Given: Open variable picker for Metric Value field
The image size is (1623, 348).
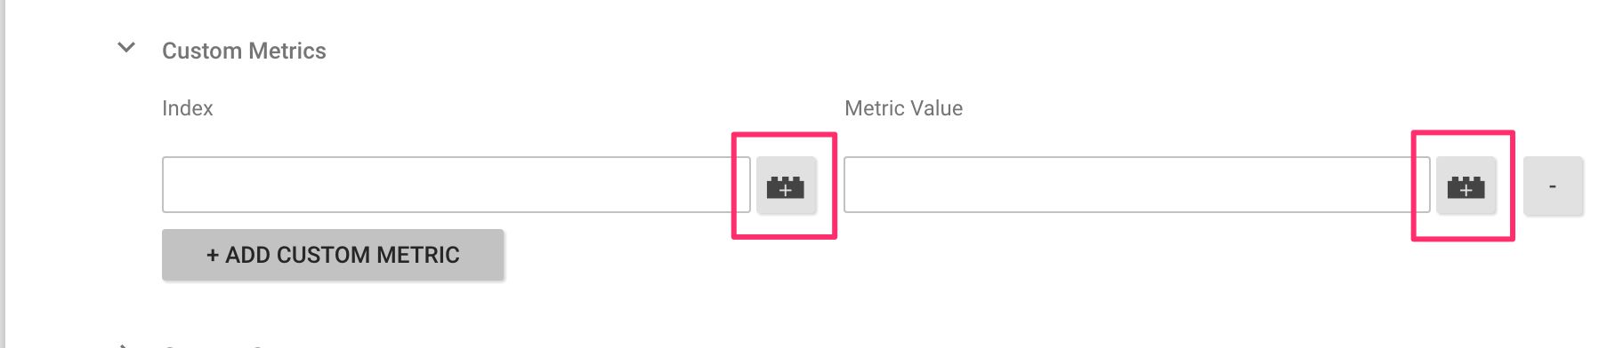Looking at the screenshot, I should pyautogui.click(x=1466, y=186).
